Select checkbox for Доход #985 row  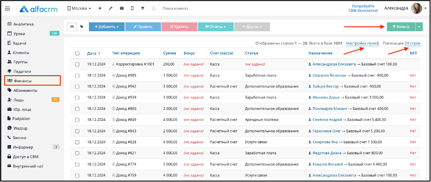77,76
